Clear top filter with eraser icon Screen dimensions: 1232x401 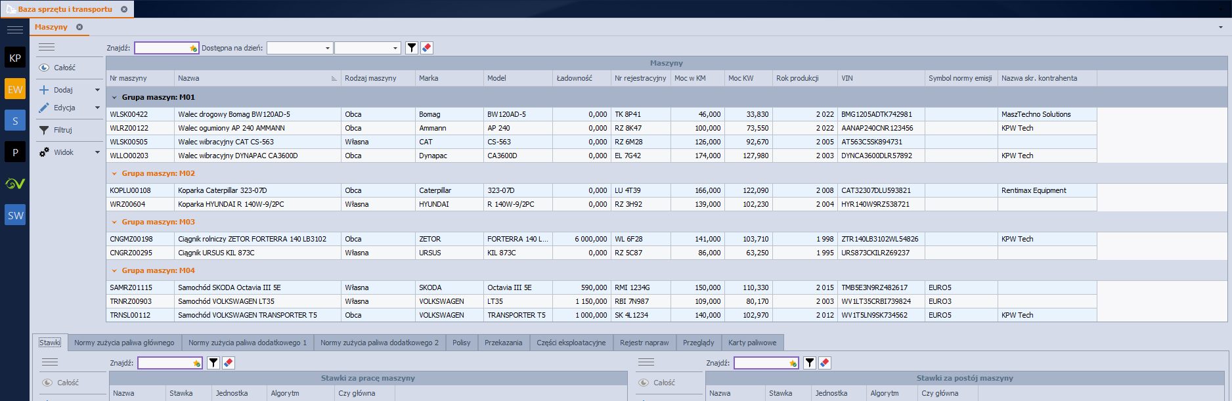coord(427,48)
